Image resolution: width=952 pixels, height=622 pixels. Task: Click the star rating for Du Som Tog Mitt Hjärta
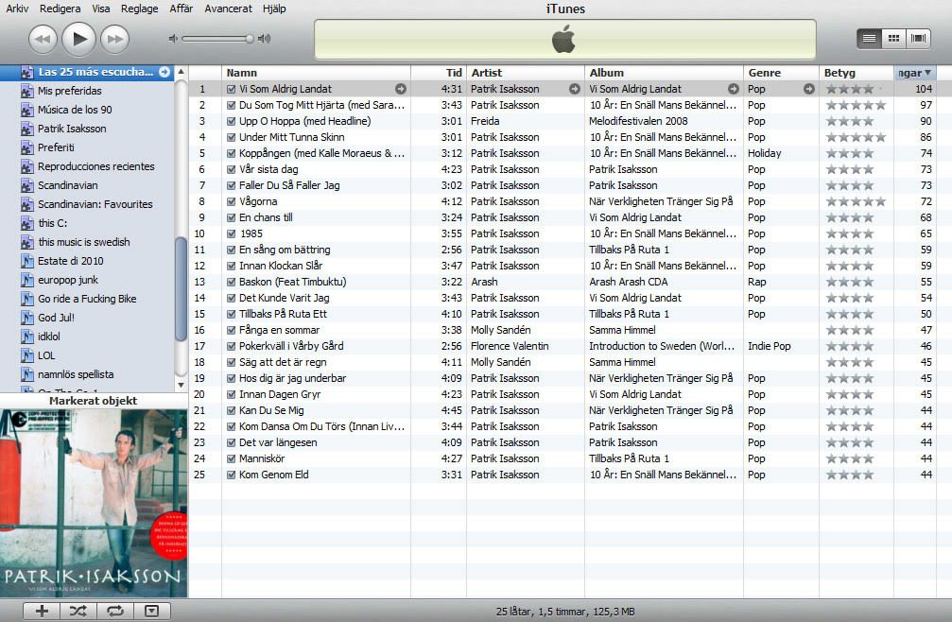tap(856, 105)
